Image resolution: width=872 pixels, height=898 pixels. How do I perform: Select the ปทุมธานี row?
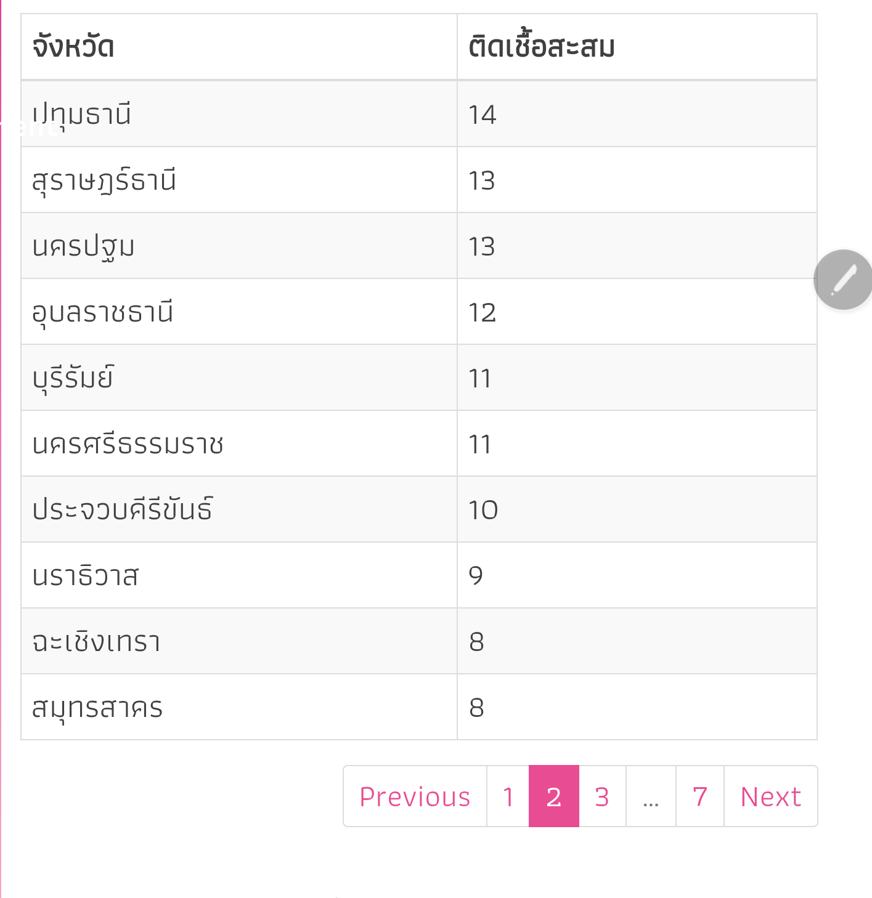[x=82, y=115]
